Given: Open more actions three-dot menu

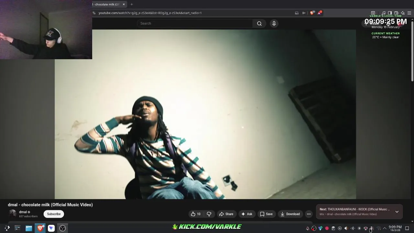Looking at the screenshot, I should click(x=309, y=214).
